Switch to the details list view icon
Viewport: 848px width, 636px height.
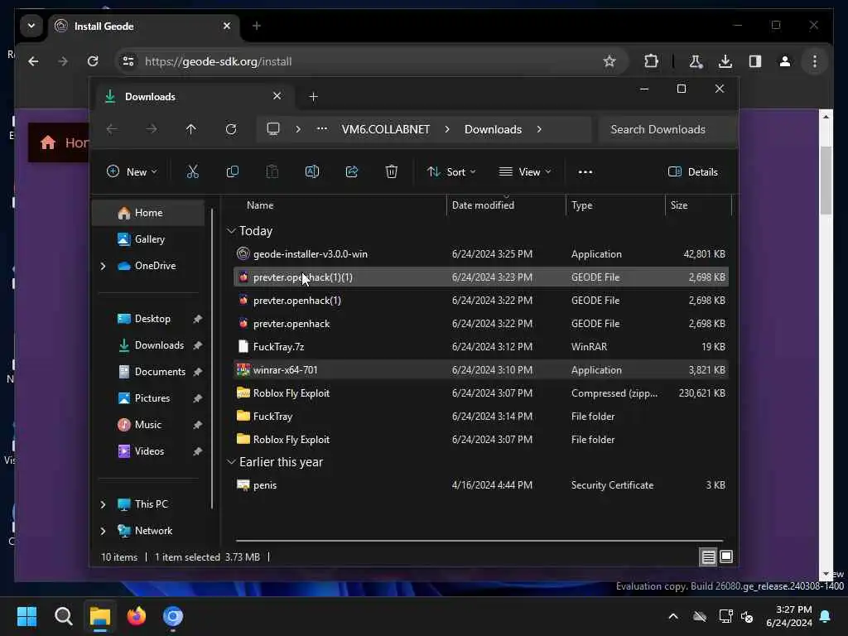709,556
